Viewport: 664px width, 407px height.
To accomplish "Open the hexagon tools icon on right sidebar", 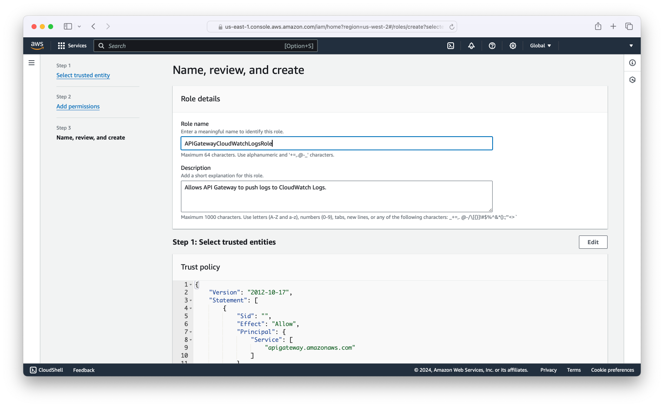I will (632, 80).
